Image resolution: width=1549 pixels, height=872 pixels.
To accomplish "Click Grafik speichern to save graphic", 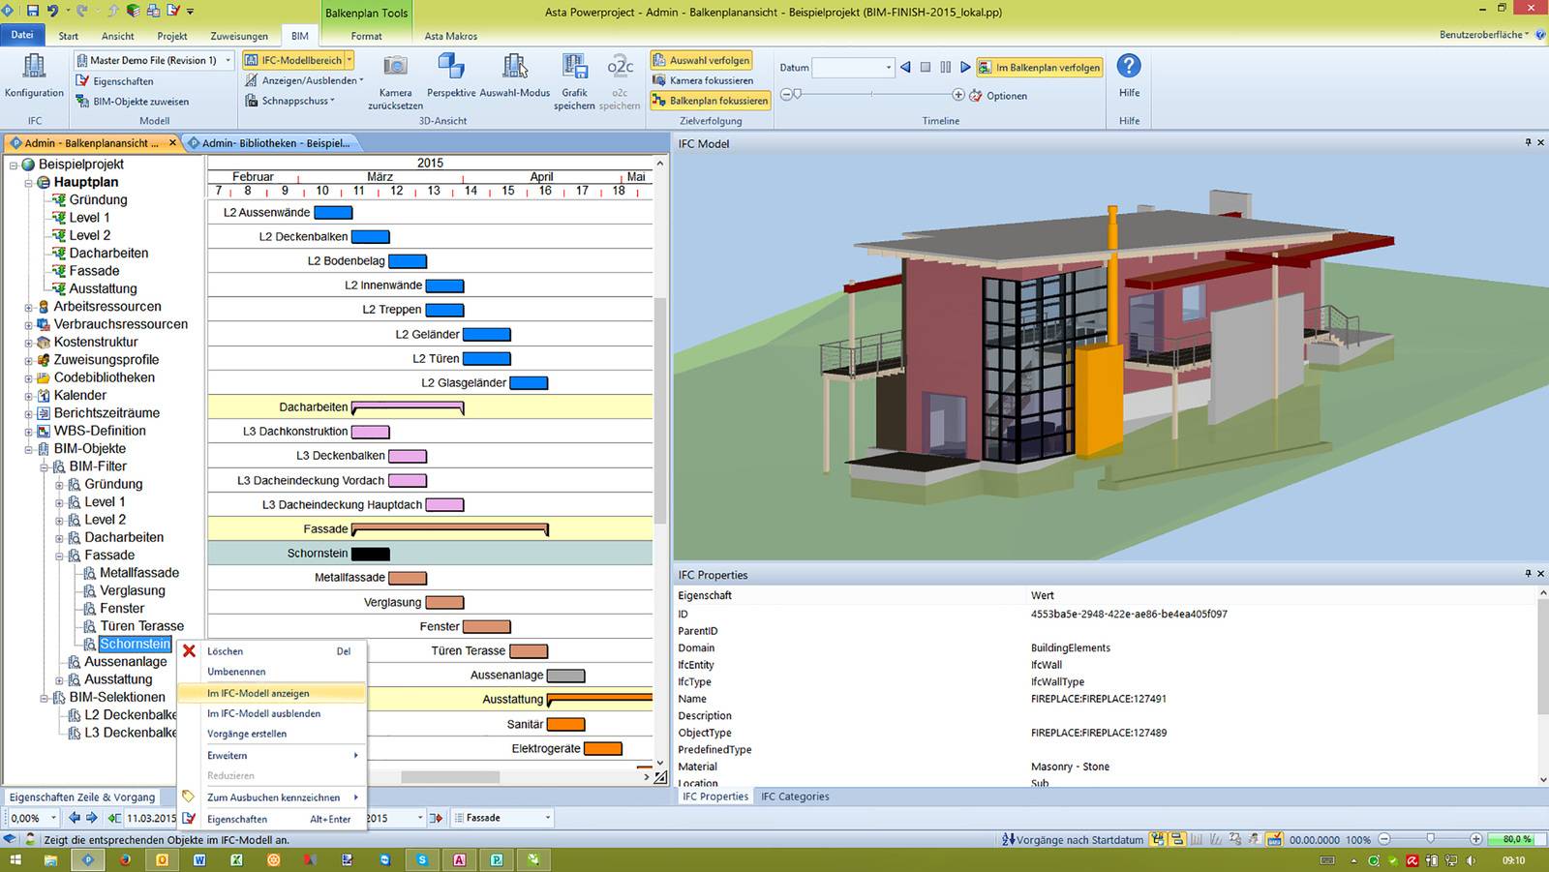I will tap(574, 75).
